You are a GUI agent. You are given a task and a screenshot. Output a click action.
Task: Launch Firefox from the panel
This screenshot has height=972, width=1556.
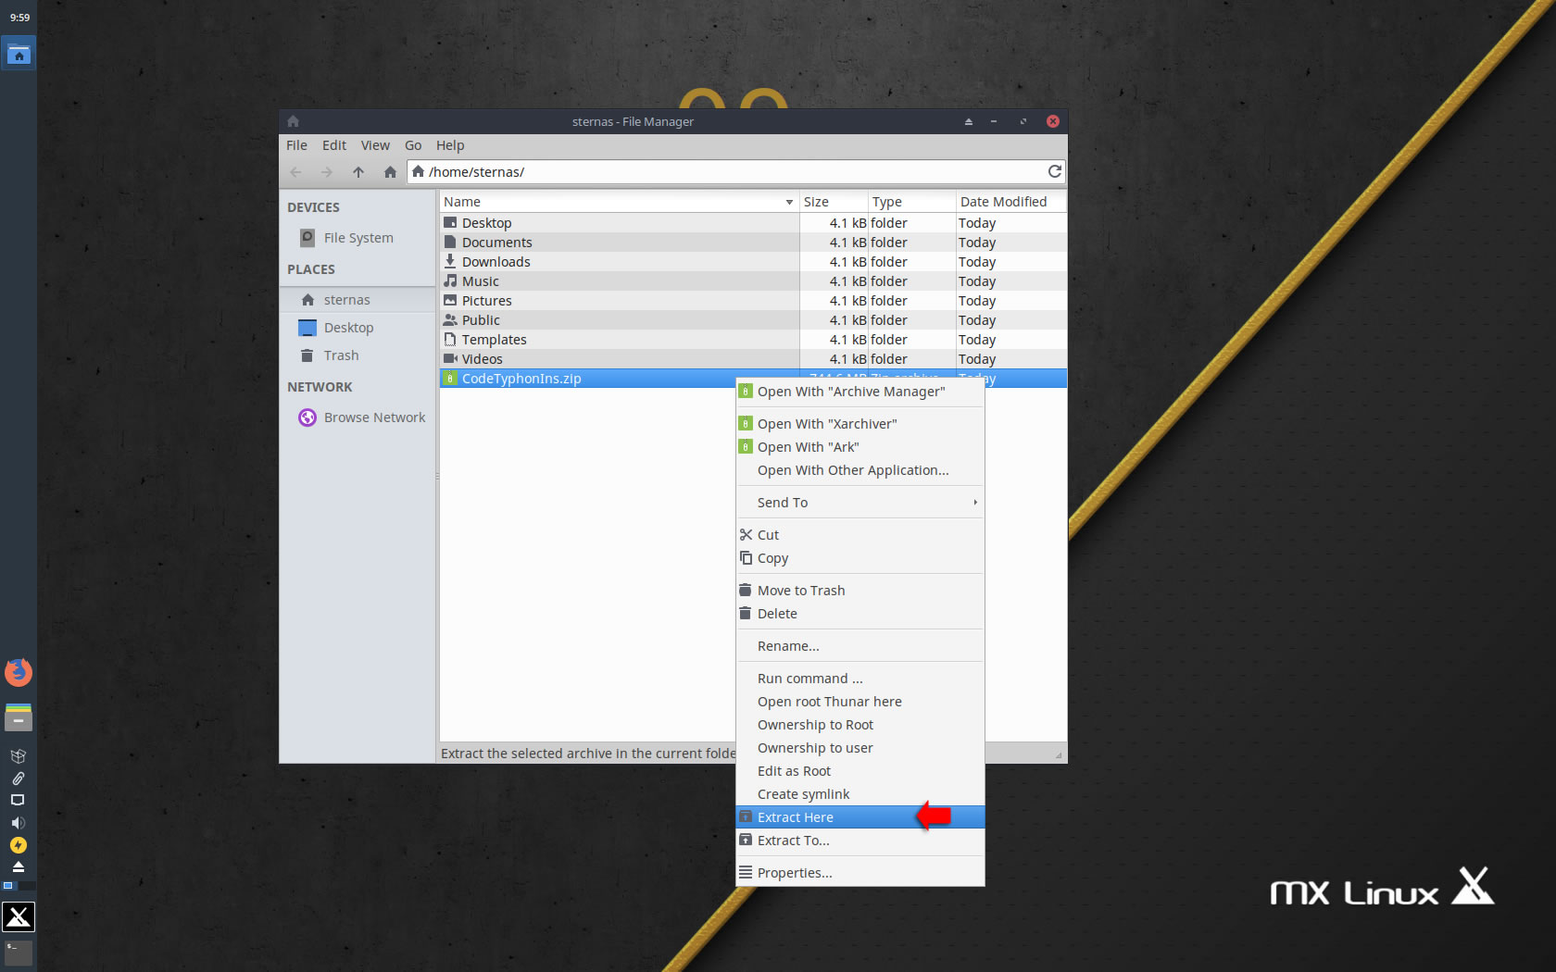click(x=19, y=673)
